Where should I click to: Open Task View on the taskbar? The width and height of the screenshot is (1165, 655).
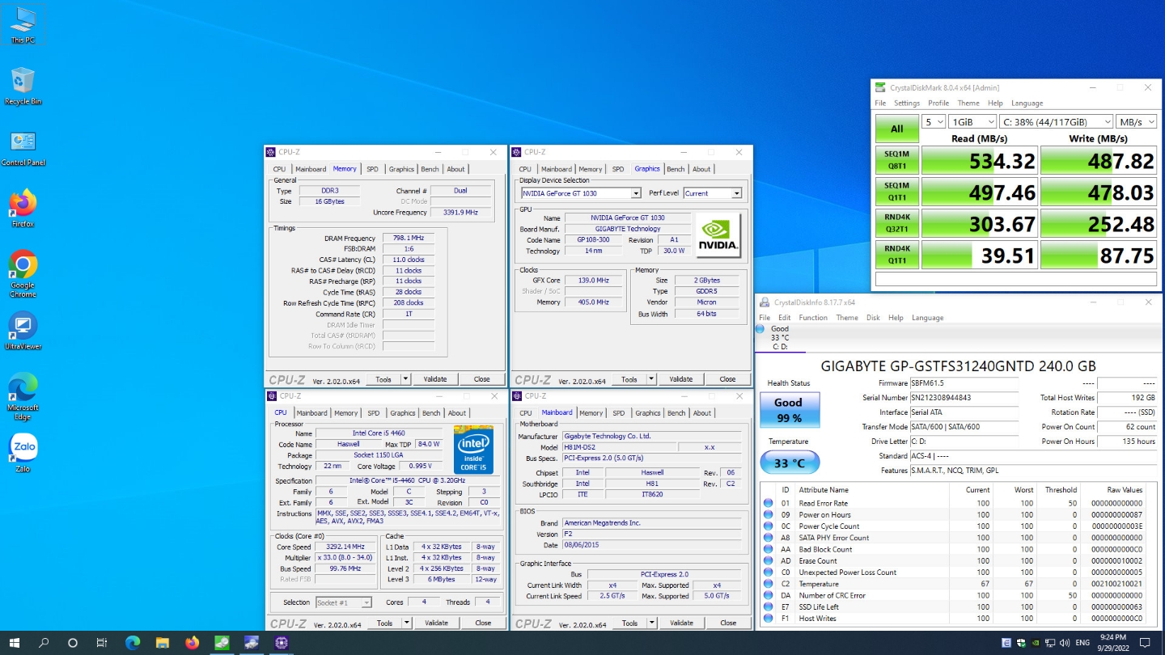point(102,643)
